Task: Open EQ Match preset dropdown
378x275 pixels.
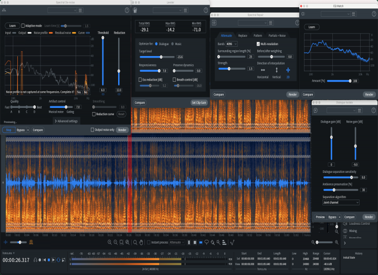Action: coord(335,14)
